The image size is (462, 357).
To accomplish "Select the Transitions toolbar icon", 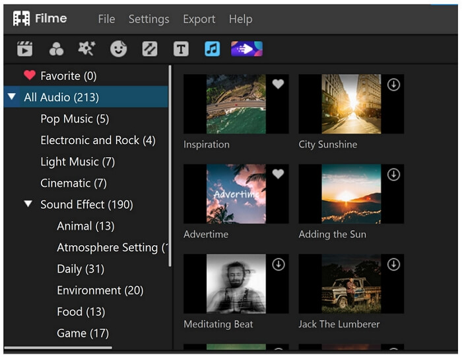I will pos(150,48).
